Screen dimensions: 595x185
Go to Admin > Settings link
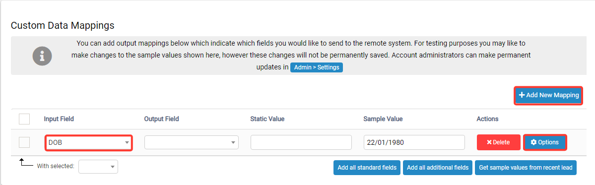(317, 67)
